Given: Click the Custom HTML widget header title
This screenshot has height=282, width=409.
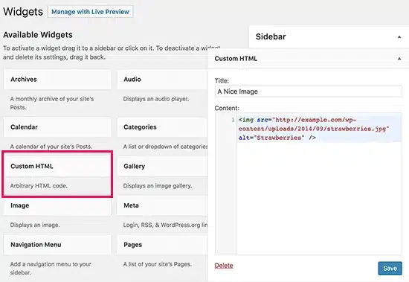Looking at the screenshot, I should pos(236,59).
